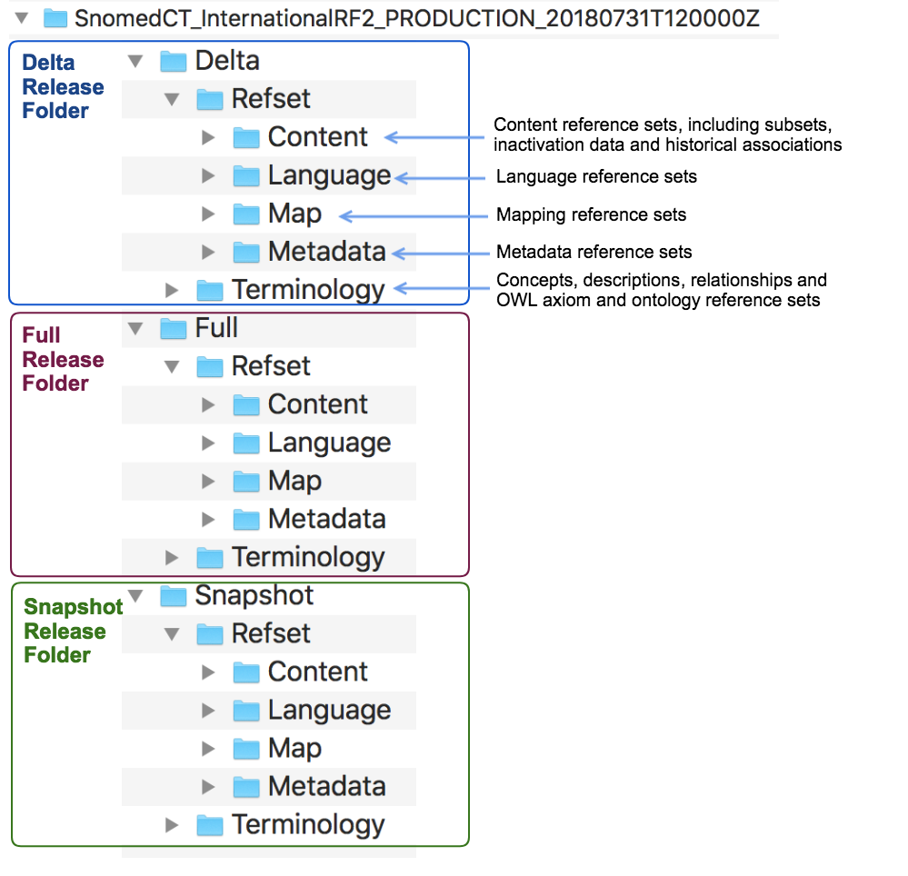Expand the Terminology folder under Delta
908x876 pixels.
[172, 290]
